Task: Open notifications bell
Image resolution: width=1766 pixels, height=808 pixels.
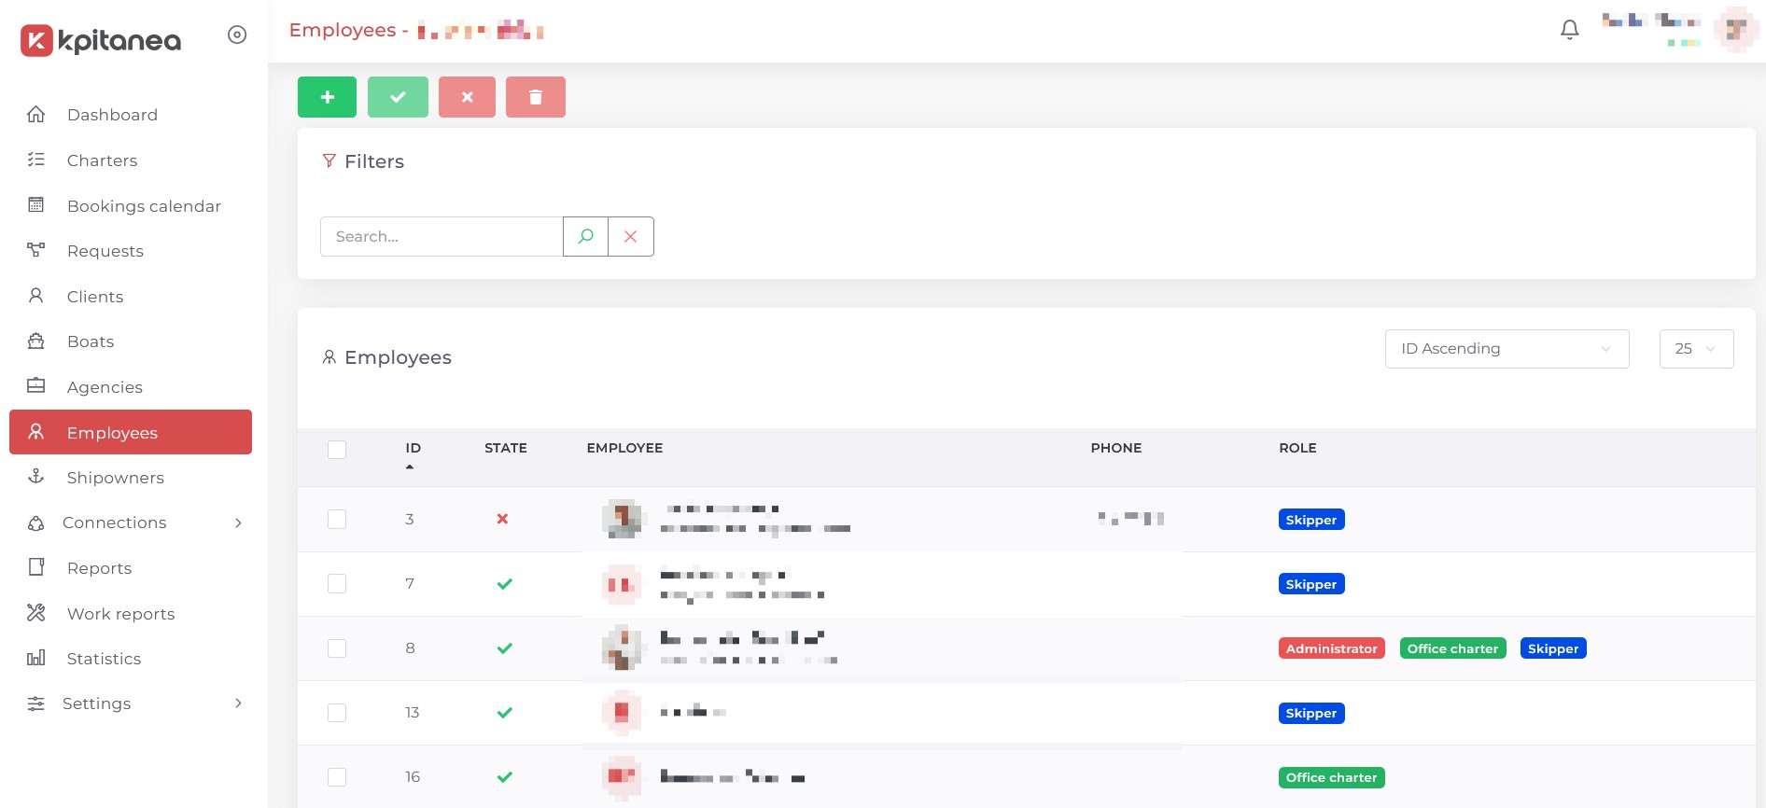Action: 1570,30
